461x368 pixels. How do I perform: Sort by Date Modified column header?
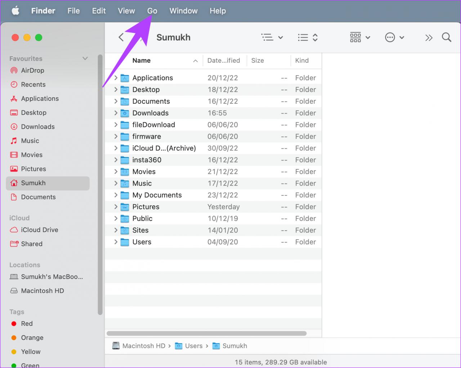click(x=224, y=61)
